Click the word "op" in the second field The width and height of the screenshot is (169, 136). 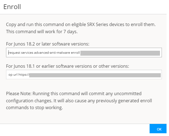pyautogui.click(x=10, y=75)
